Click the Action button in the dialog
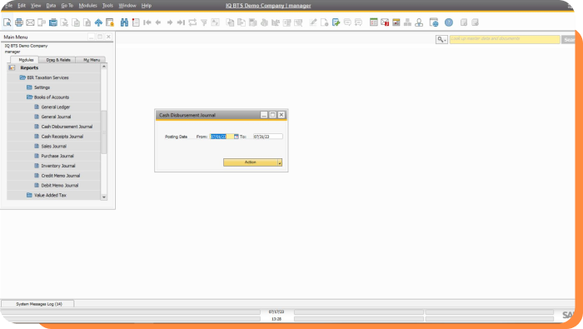The width and height of the screenshot is (583, 329). tap(250, 162)
